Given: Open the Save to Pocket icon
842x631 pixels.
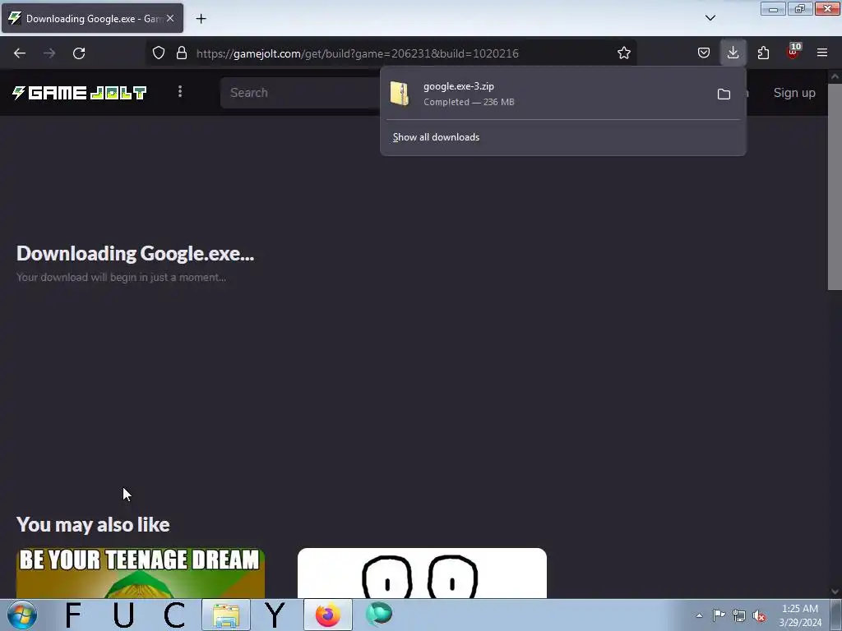Looking at the screenshot, I should tap(704, 53).
